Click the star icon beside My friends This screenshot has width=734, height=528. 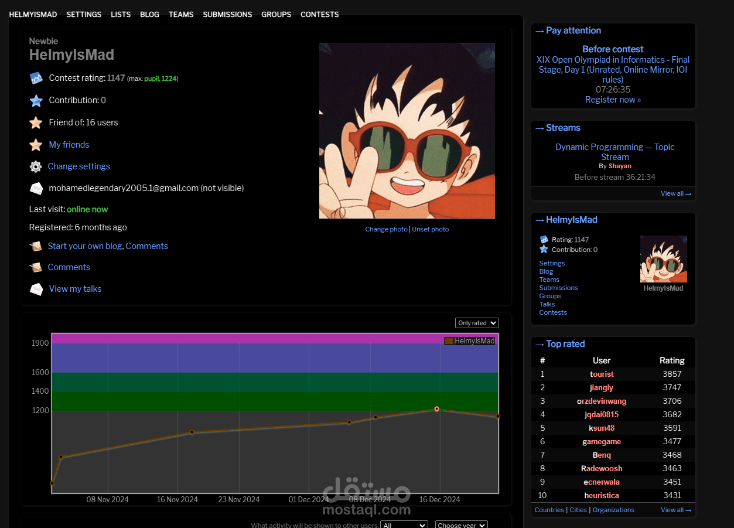[x=36, y=145]
